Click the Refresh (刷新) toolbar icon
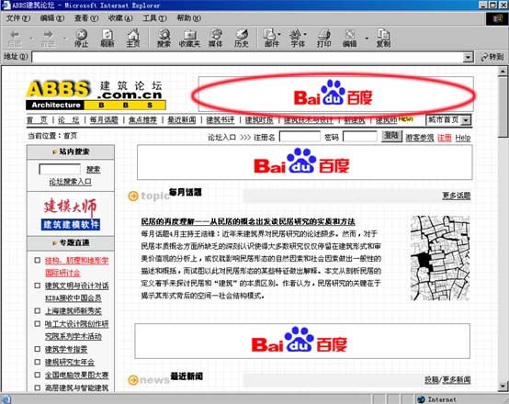Screen dimensions: 509x404 coord(107,38)
